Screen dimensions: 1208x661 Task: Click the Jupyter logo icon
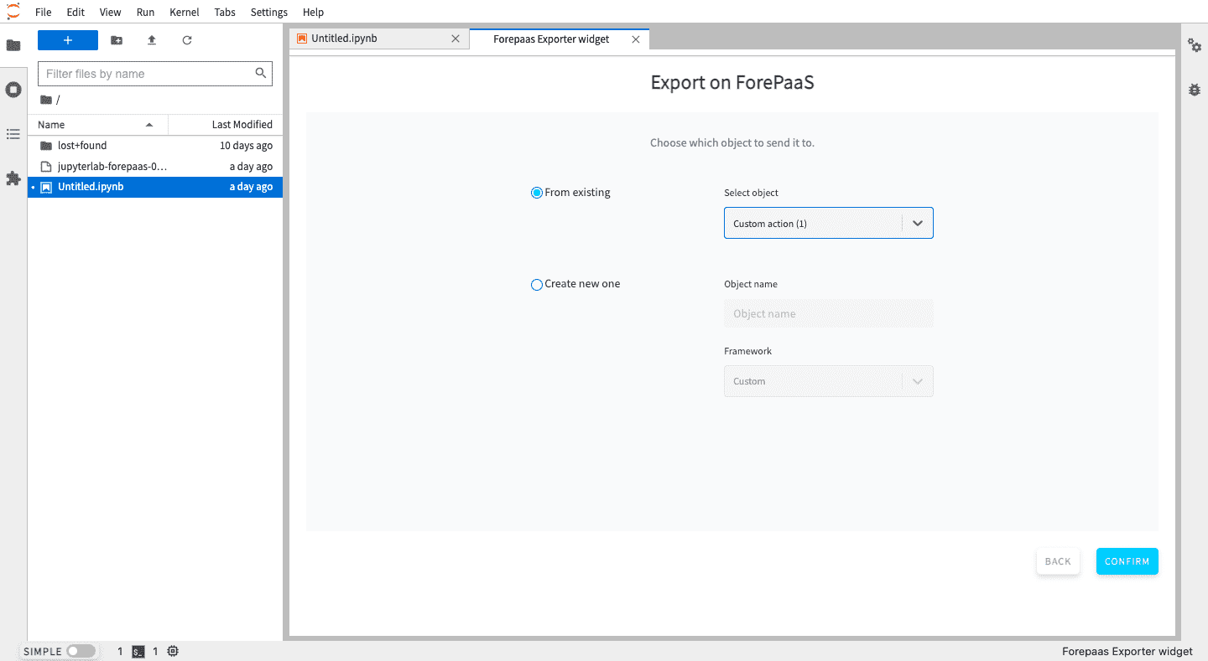13,12
